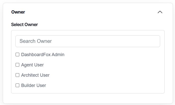
Task: Click the up-arrow icon beside Owner
Action: coord(160,12)
